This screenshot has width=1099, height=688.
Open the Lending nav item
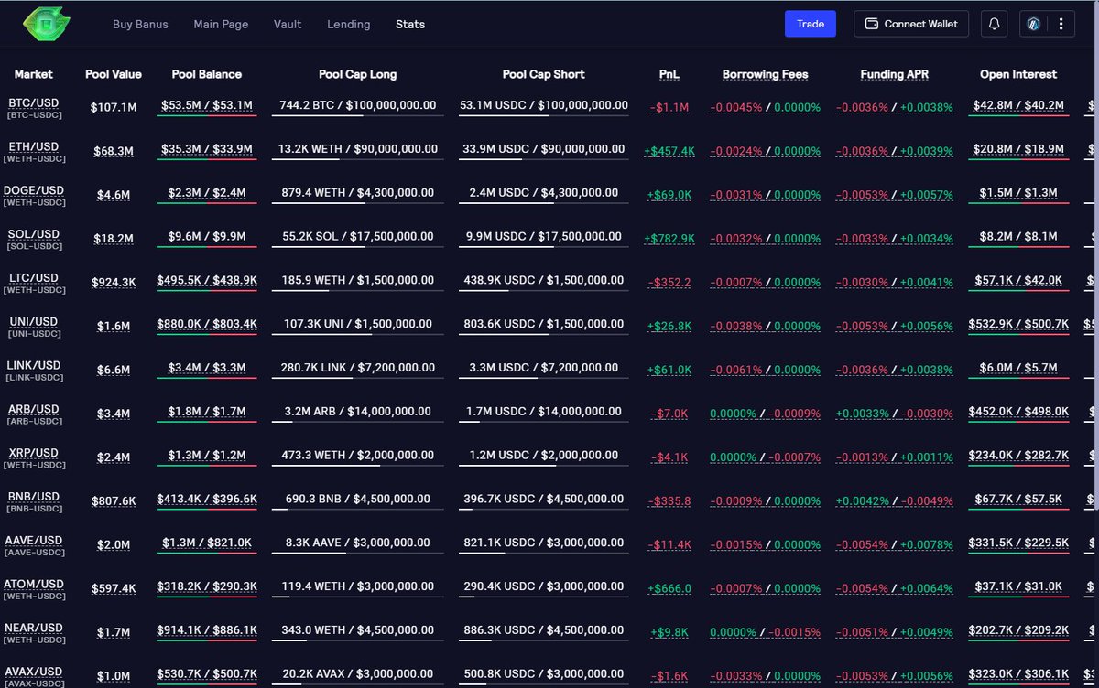(349, 24)
